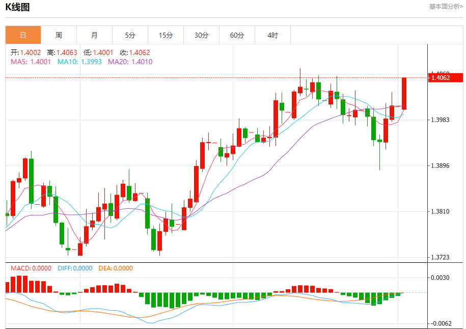Open the 基本面分析 link
Viewport: 466px width, 329px height.
pyautogui.click(x=446, y=7)
